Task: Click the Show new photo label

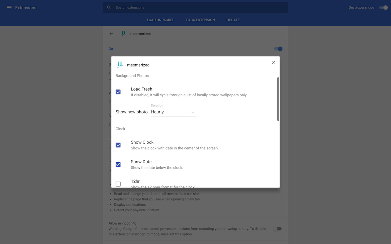Action: point(132,112)
